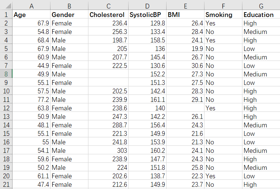This screenshot has width=280, height=189.
Task: Select the BMI value 19.9
Action: (185, 49)
